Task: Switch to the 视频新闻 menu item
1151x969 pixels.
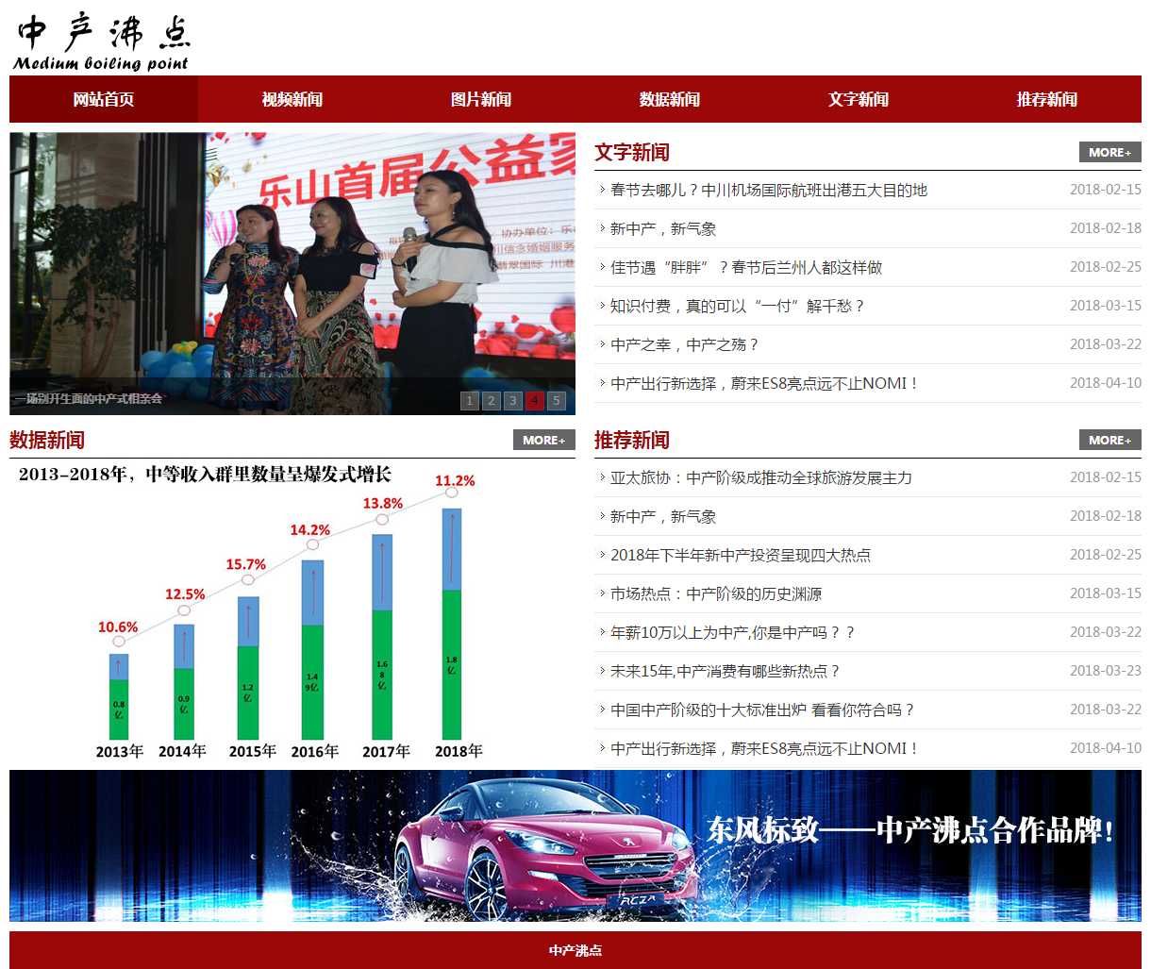Action: [292, 99]
